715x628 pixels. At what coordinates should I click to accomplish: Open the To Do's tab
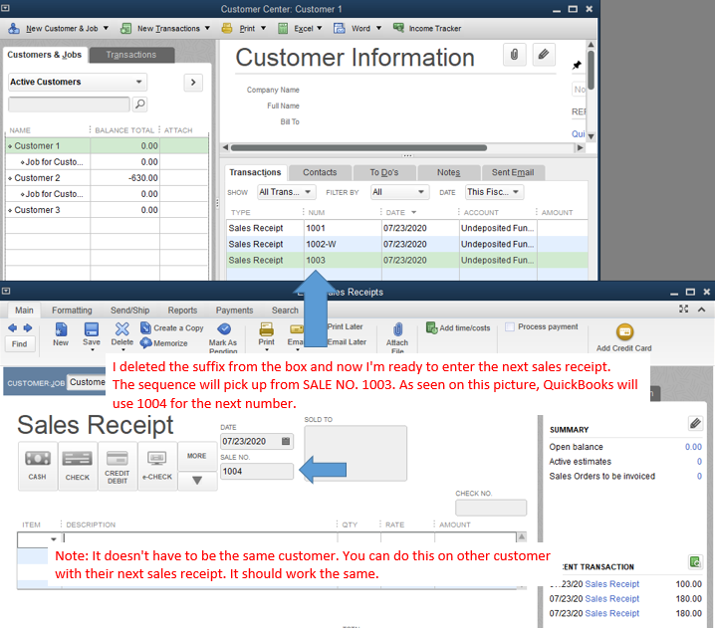tap(384, 172)
